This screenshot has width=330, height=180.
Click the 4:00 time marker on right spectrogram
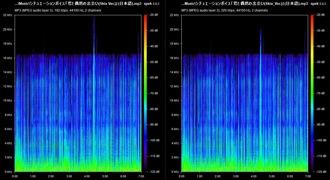[254, 176]
